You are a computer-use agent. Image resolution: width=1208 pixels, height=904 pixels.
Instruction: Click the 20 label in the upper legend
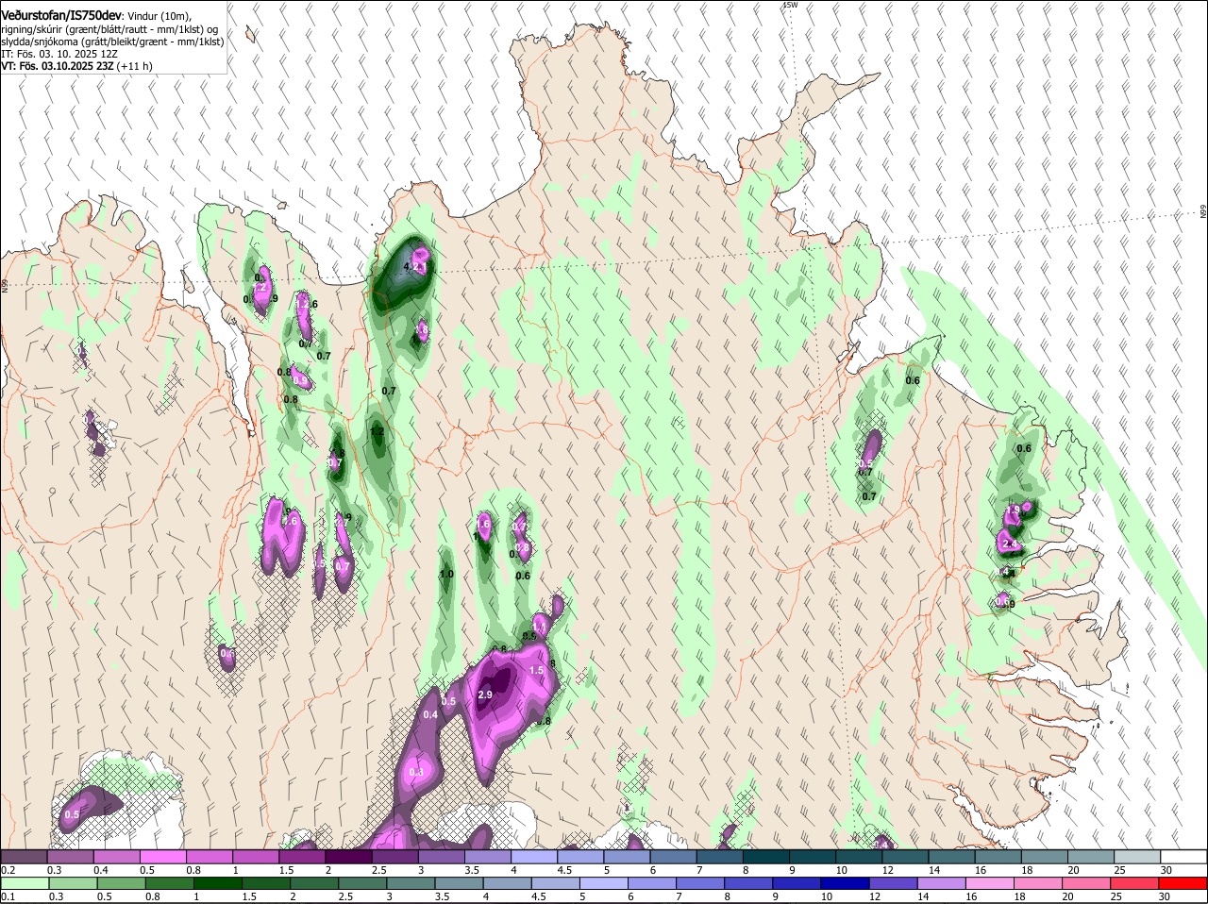[x=1074, y=869]
